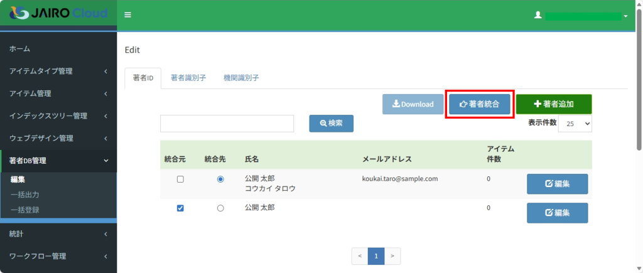Switch to 機関識別子 tab
The width and height of the screenshot is (643, 273).
(x=241, y=78)
